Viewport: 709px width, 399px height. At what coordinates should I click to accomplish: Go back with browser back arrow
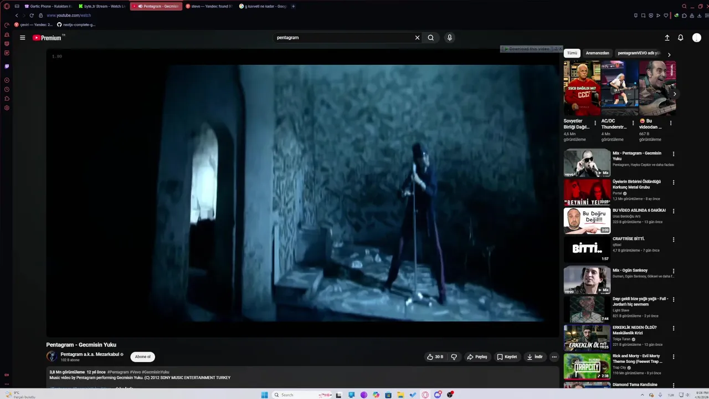(17, 16)
